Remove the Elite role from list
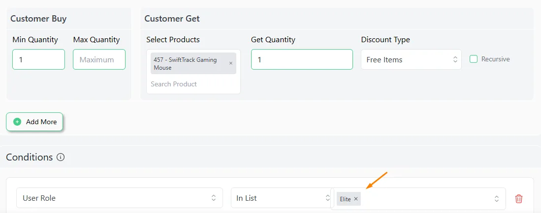Image resolution: width=541 pixels, height=213 pixels. pyautogui.click(x=356, y=199)
